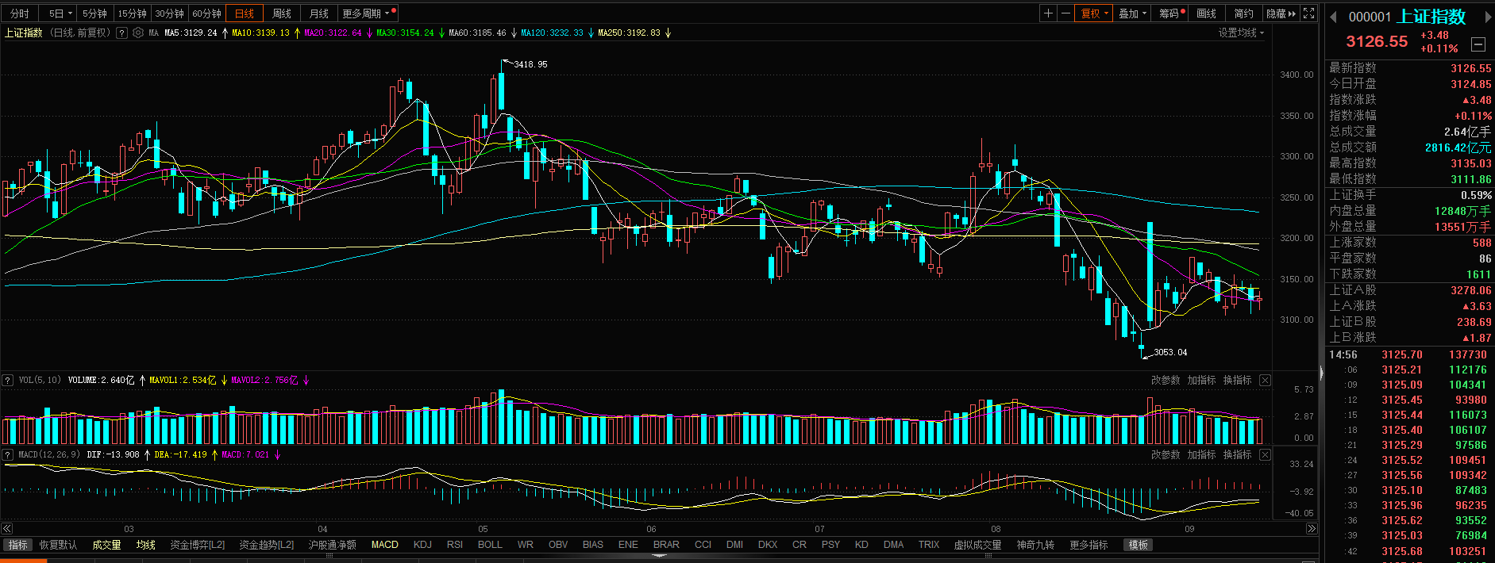Toggle the 简约 simple mode
Image resolution: width=1495 pixels, height=563 pixels.
[1243, 13]
